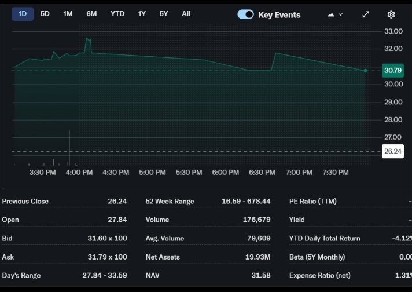This screenshot has width=412, height=292.
Task: Show the 1M chart range
Action: pos(68,13)
